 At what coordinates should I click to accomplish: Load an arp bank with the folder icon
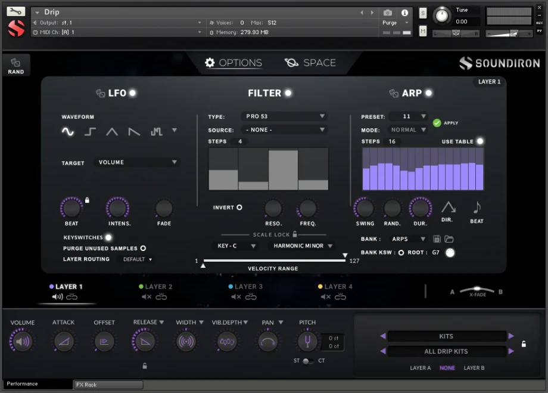450,239
